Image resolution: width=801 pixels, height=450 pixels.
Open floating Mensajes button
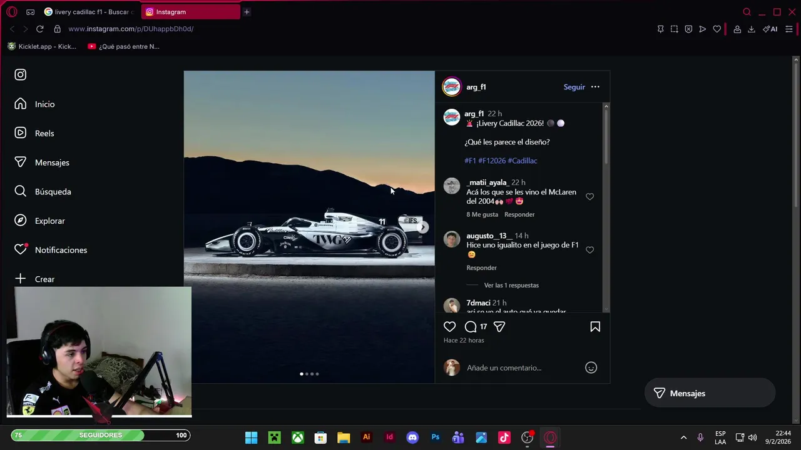point(710,393)
